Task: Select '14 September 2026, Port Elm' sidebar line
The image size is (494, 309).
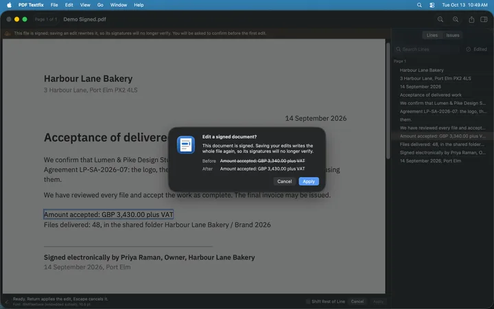Action: click(442, 161)
